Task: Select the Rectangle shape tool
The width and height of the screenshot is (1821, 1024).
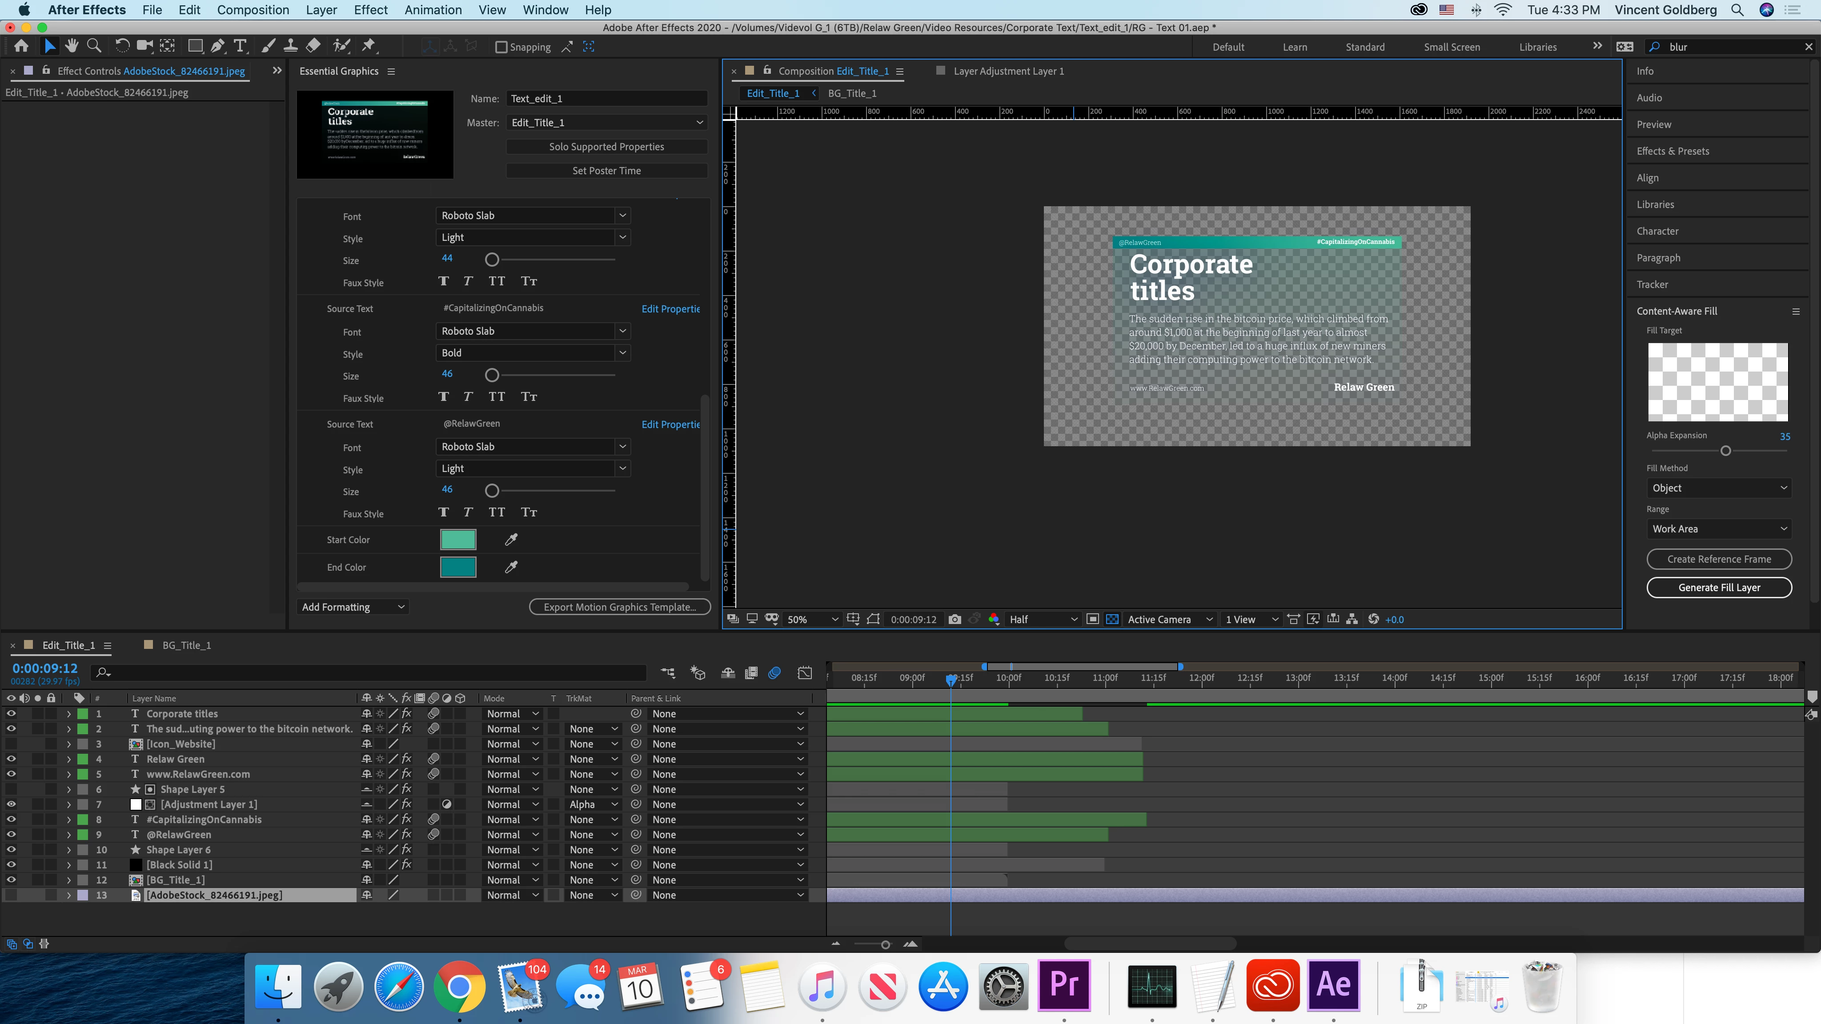Action: tap(194, 47)
